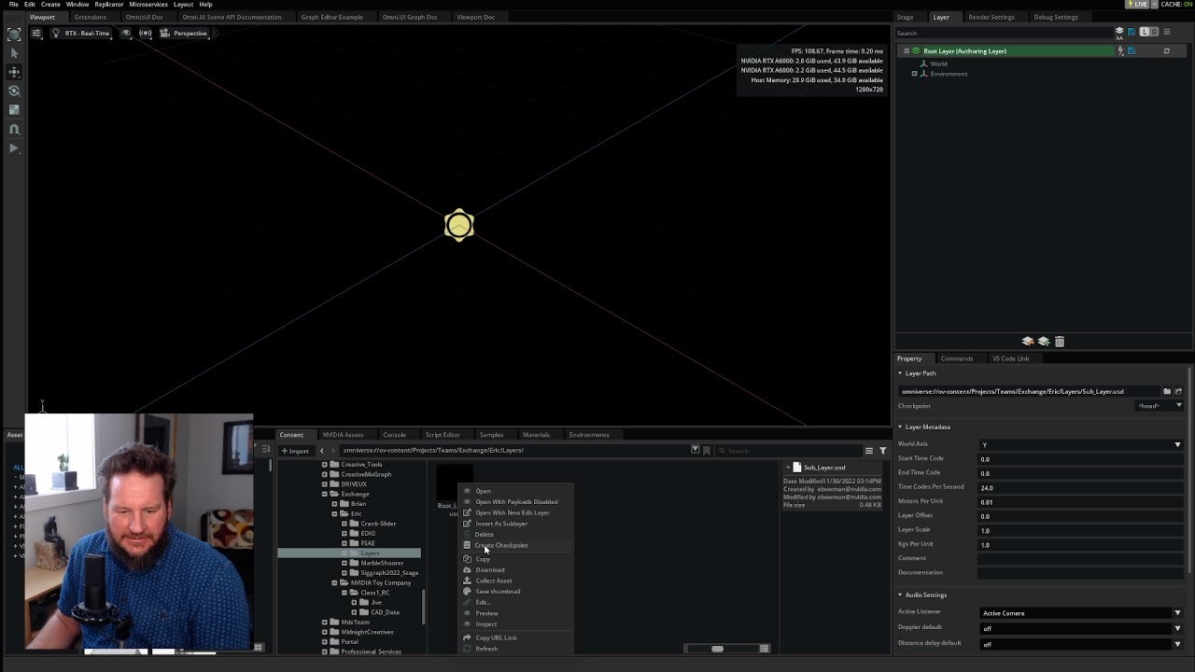Open viewport streaming waves icon menu
The height and width of the screenshot is (672, 1195).
coord(146,34)
